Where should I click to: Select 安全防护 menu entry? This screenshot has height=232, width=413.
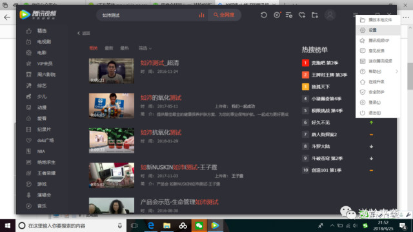coord(378,92)
